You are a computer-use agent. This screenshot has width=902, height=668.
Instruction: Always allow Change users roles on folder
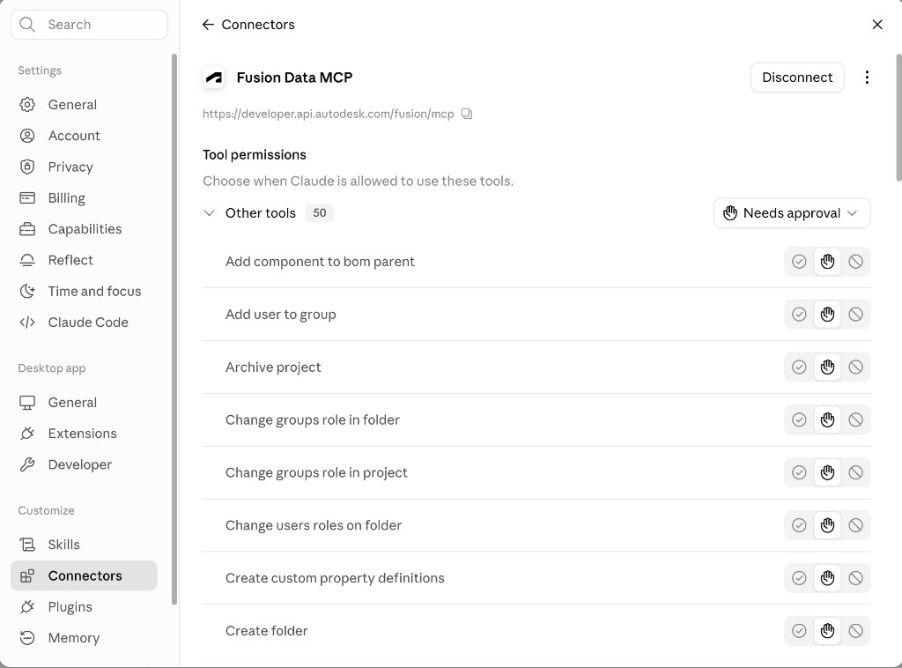798,525
